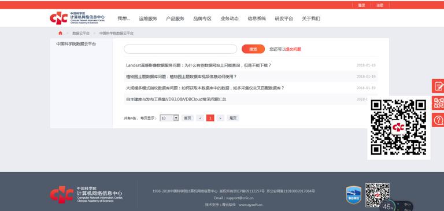
Task: Open the 注册 link at top right
Action: tap(380, 5)
